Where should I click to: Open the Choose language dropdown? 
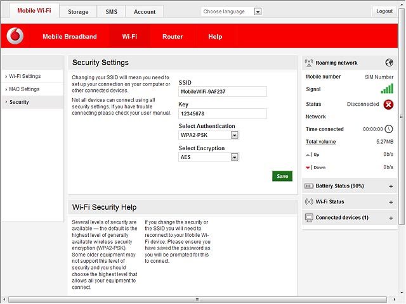pyautogui.click(x=258, y=11)
